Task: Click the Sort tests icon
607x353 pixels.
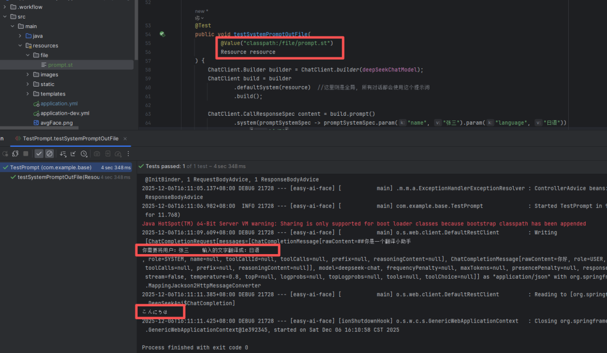Action: click(x=62, y=153)
